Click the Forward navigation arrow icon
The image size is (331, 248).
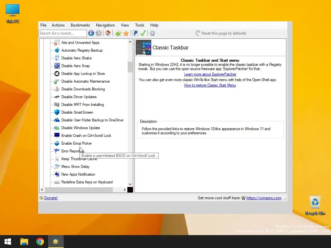(98, 33)
